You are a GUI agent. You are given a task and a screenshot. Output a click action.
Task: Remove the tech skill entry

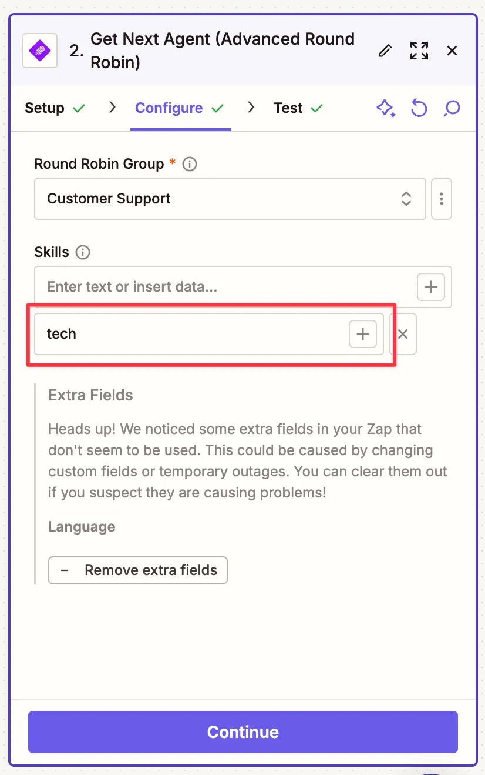[403, 334]
